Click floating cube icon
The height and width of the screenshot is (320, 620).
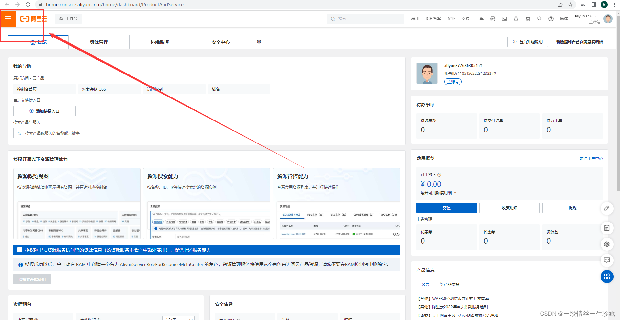click(x=607, y=244)
